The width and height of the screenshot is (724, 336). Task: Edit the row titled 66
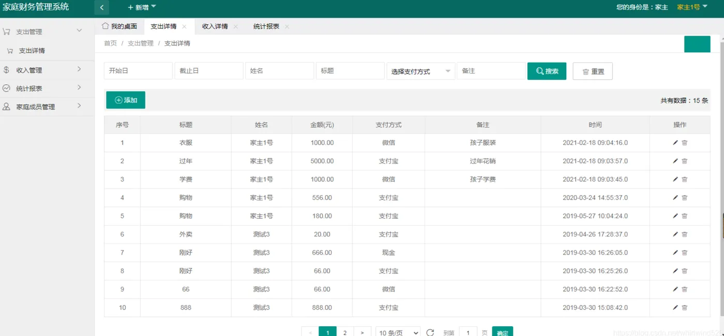pyautogui.click(x=675, y=290)
